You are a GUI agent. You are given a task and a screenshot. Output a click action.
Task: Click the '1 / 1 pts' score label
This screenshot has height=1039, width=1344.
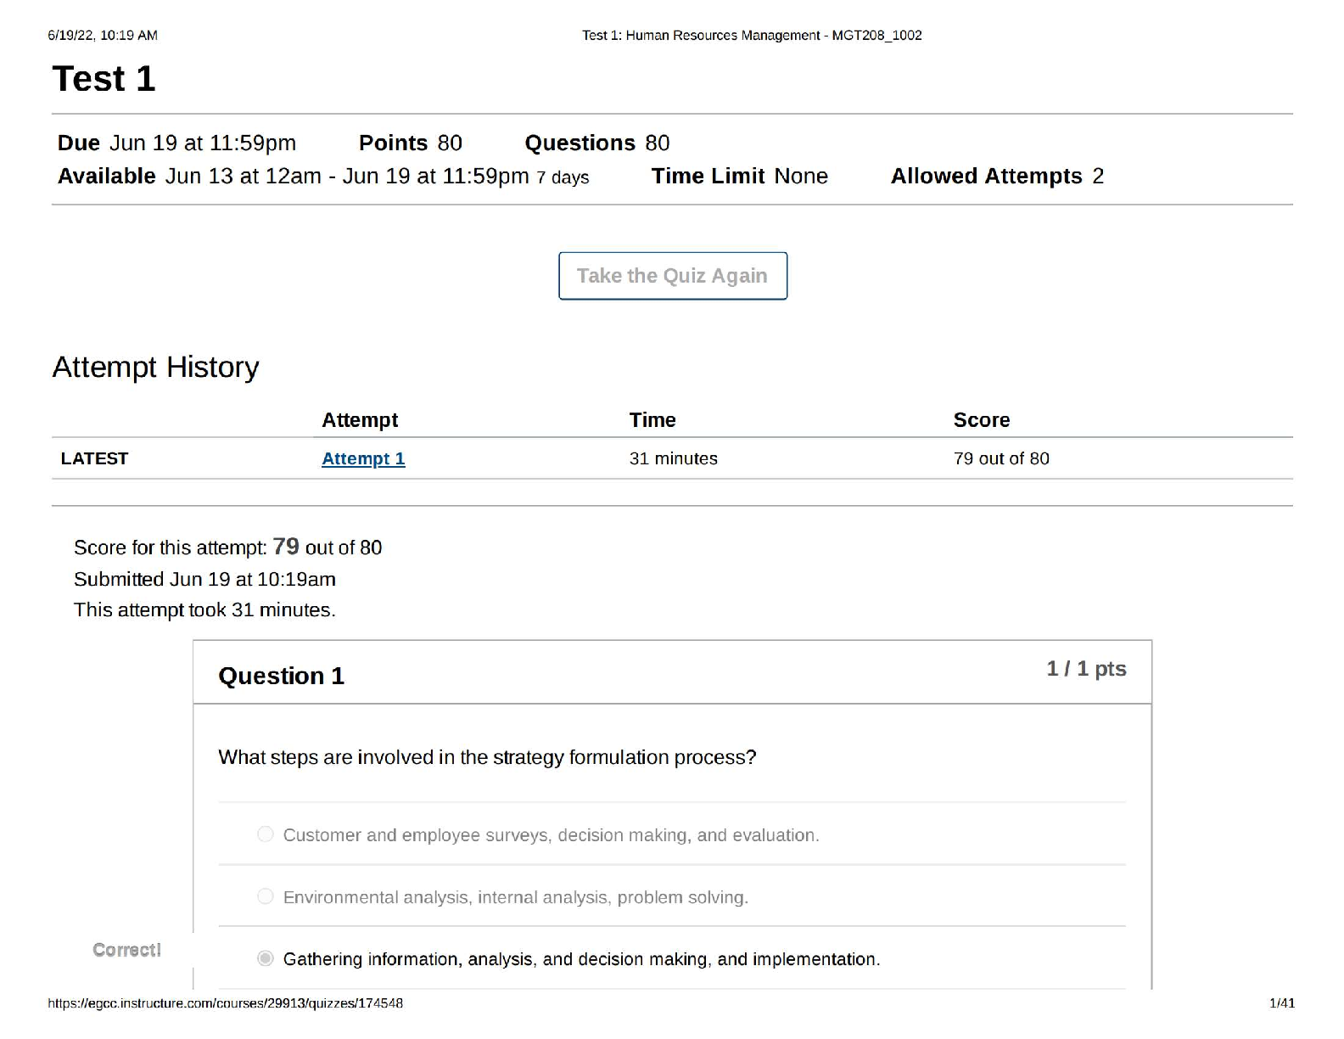(1086, 669)
